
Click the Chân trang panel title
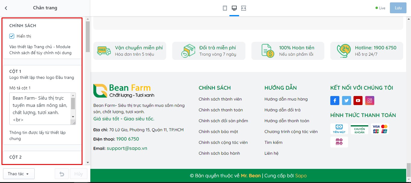tap(45, 8)
